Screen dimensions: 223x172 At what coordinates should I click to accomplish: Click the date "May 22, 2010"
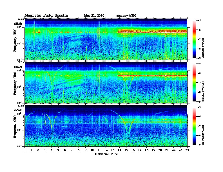pyautogui.click(x=94, y=16)
